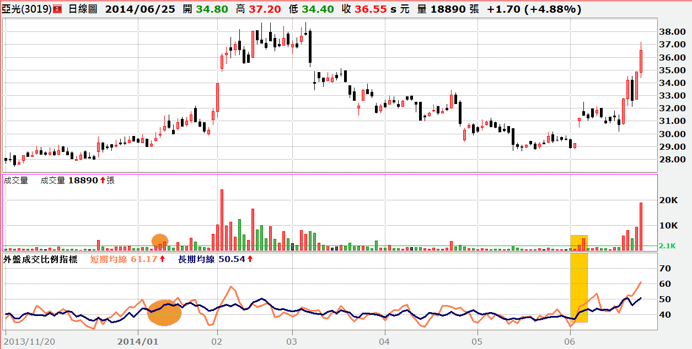Click the up arrow next to 短期均線 61.17

pos(163,259)
